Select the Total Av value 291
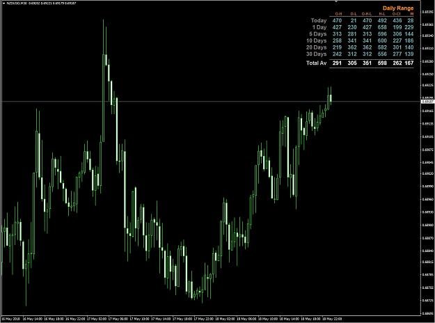Image resolution: width=435 pixels, height=323 pixels. (337, 63)
